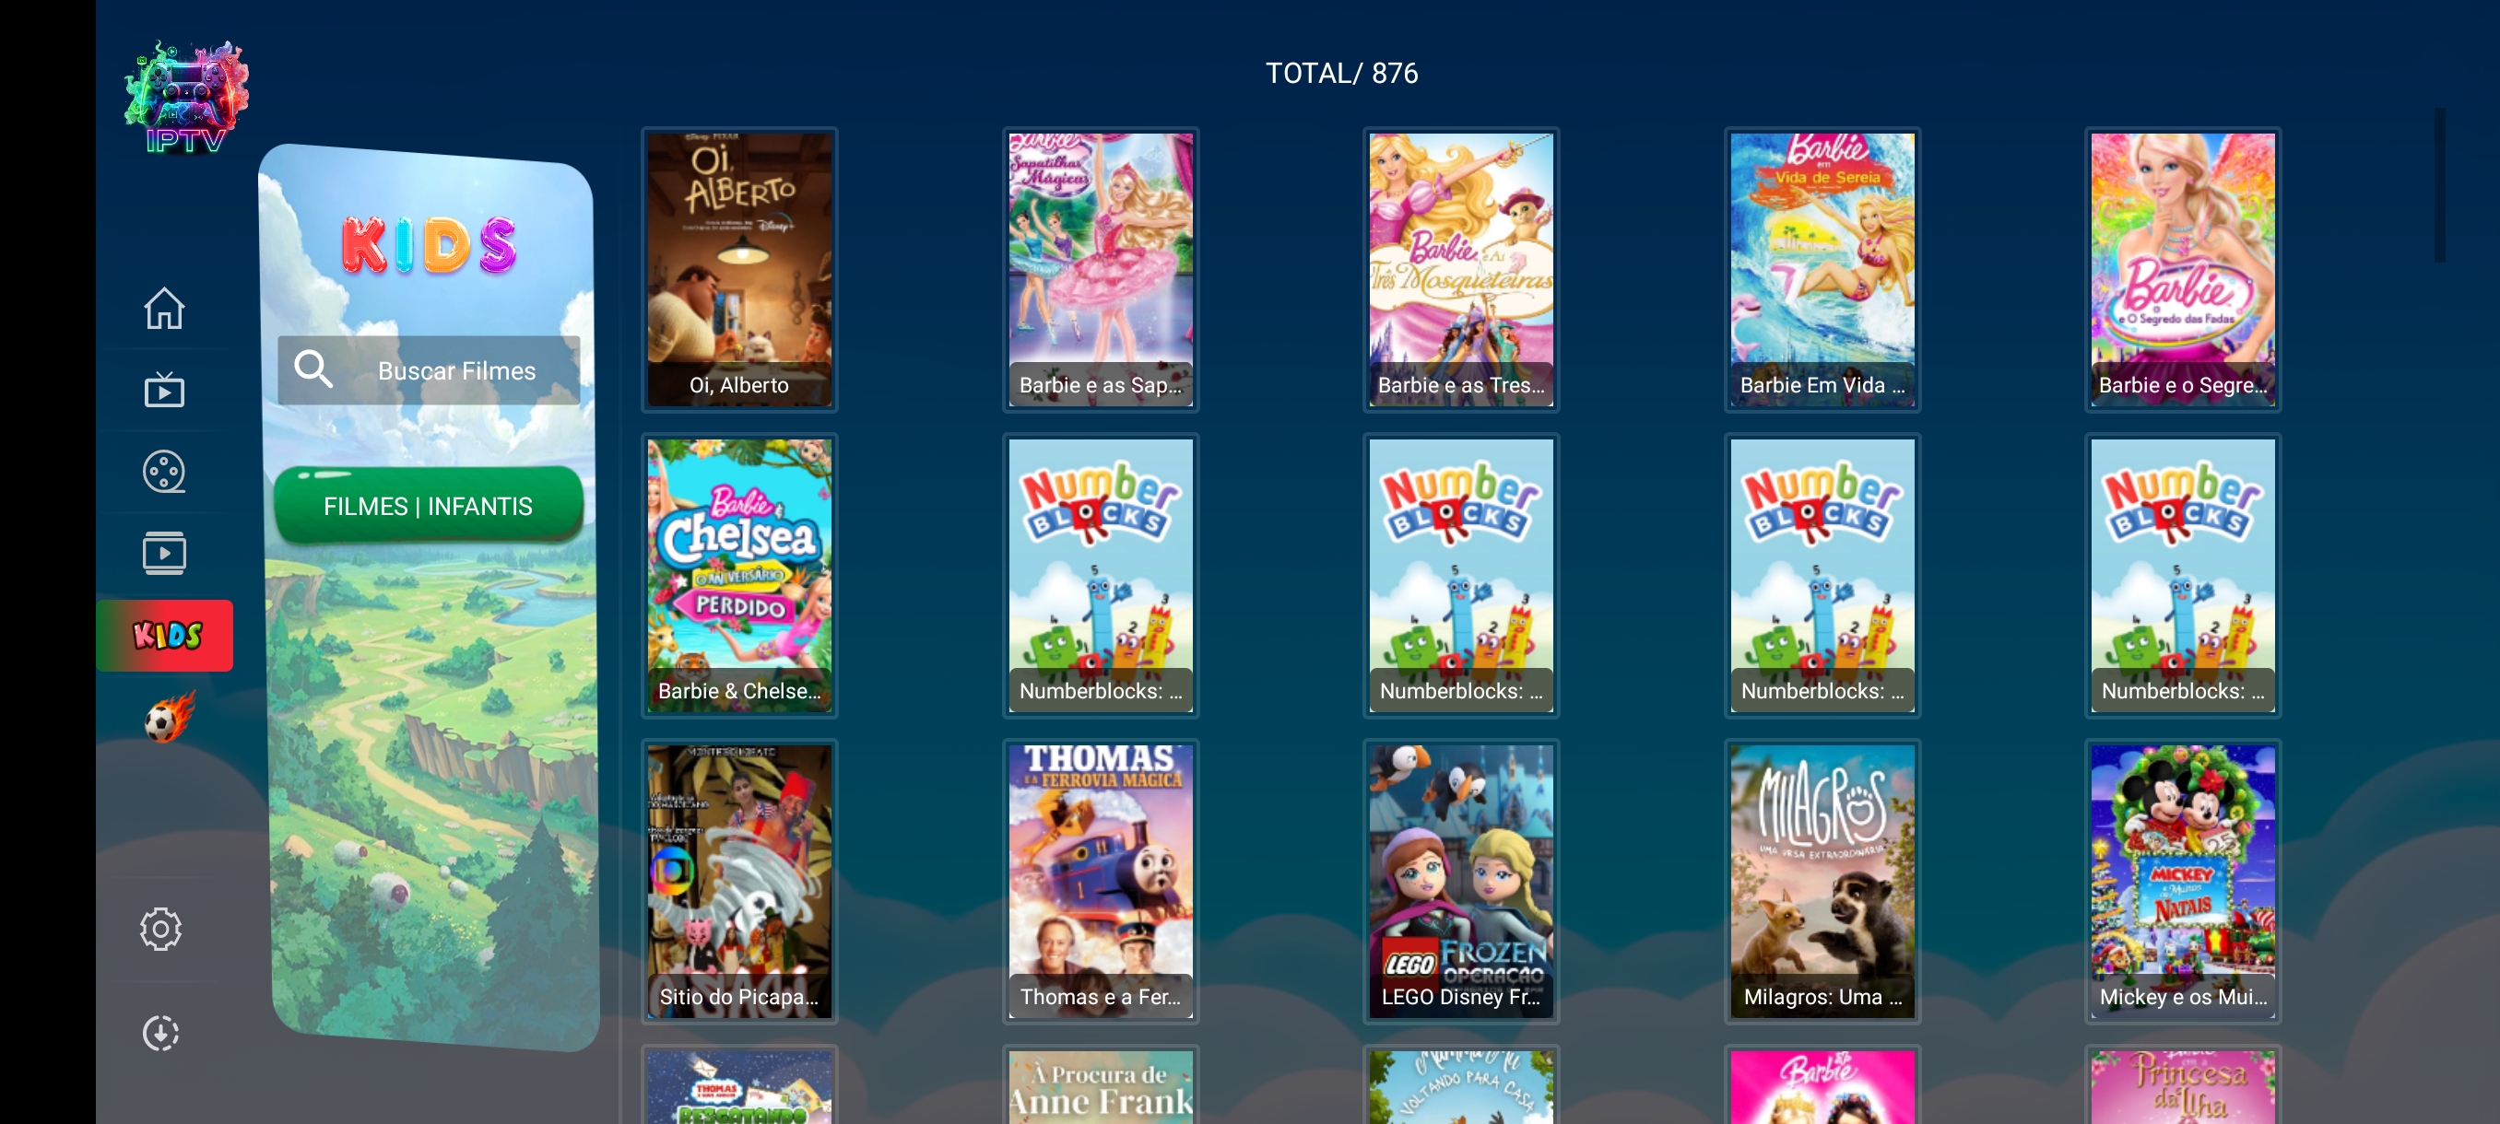2500x1124 pixels.
Task: Click the download update icon
Action: 161,1033
